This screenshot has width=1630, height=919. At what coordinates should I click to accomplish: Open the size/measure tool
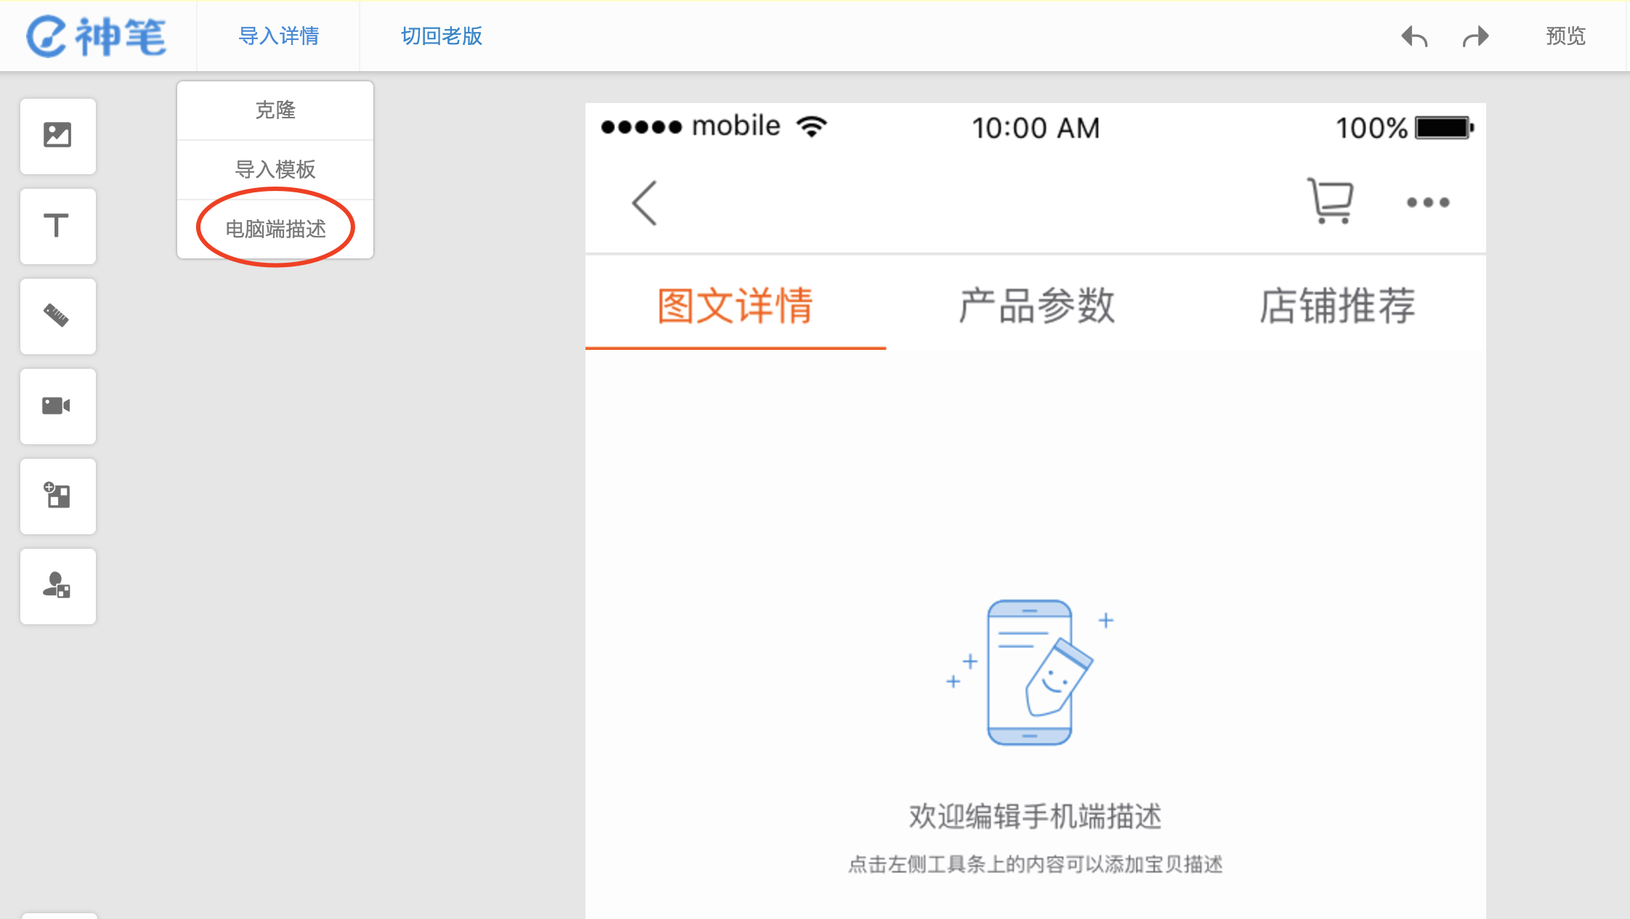click(58, 316)
